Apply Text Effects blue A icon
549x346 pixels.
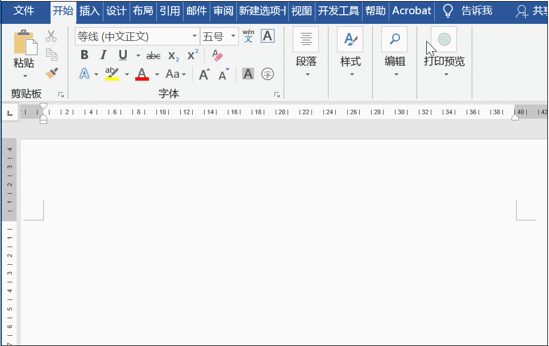click(84, 74)
